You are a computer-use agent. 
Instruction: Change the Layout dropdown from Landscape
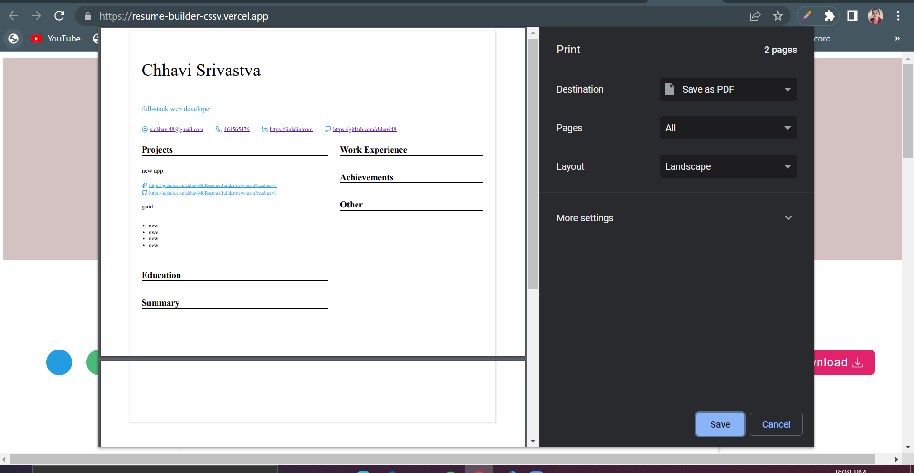pos(727,166)
